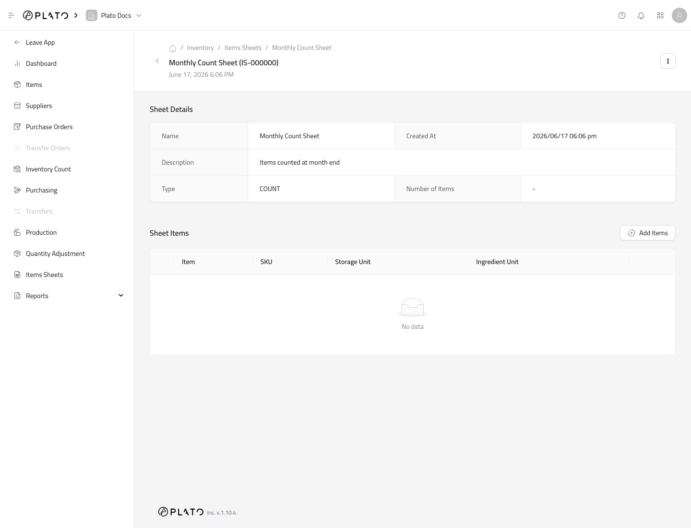The width and height of the screenshot is (691, 528).
Task: Click the title Monthly Count Sheet (IS-000000)
Action: [224, 62]
